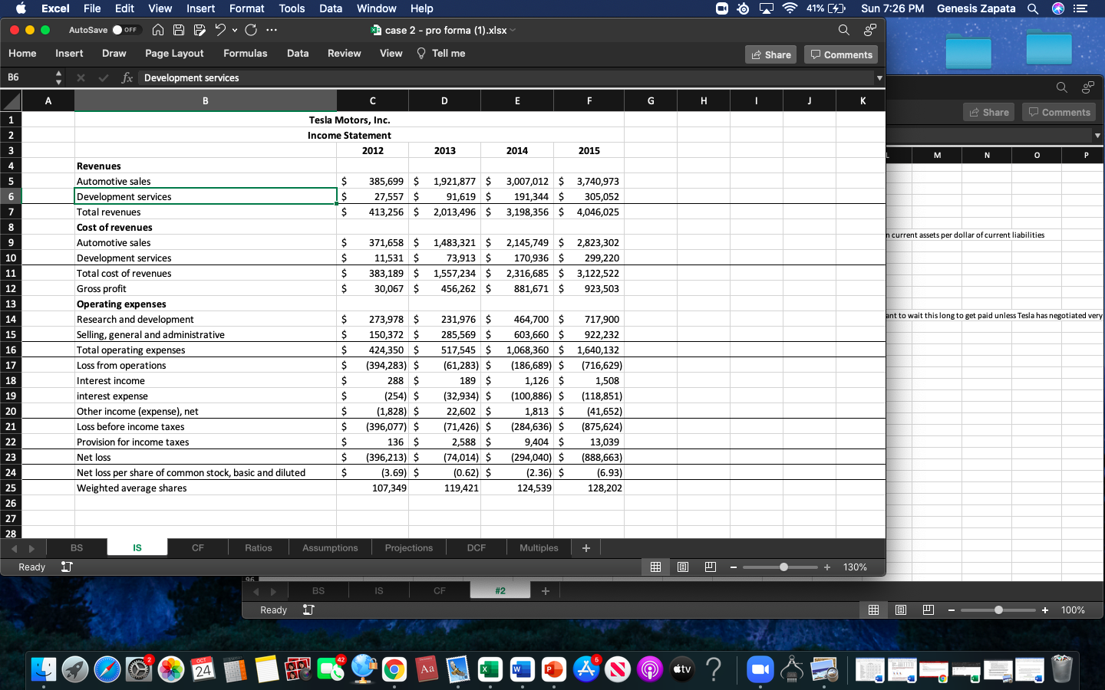Open the Format menu in menu bar
Screen dimensions: 1105x690
point(246,8)
